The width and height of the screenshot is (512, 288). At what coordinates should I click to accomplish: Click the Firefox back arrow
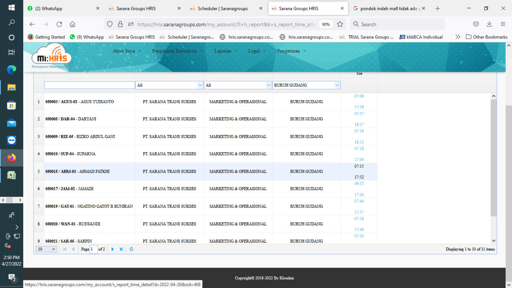(32, 24)
